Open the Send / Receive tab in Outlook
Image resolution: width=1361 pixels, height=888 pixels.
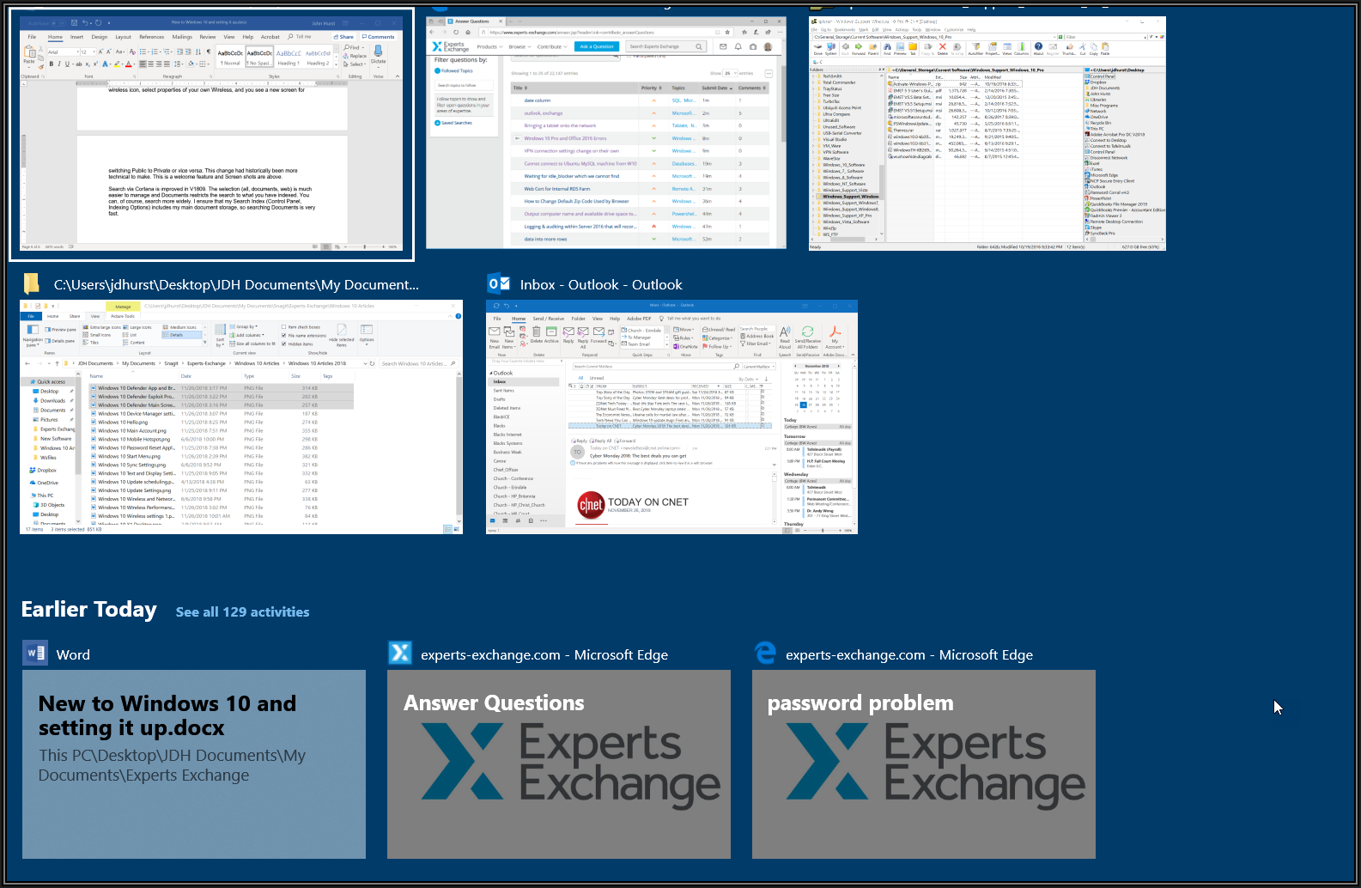[549, 319]
